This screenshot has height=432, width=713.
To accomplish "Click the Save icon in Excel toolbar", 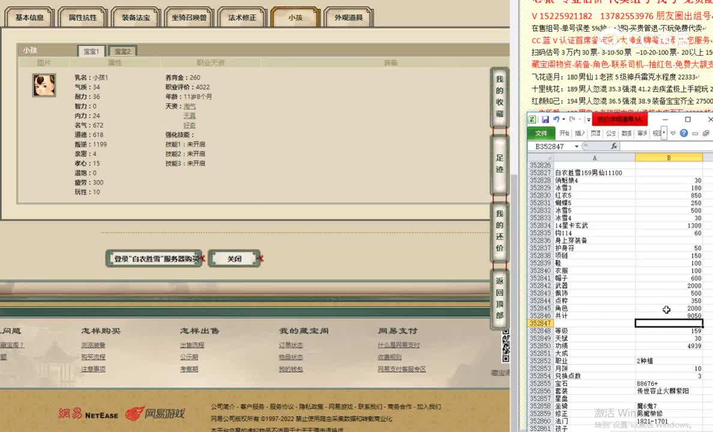I will [x=546, y=119].
